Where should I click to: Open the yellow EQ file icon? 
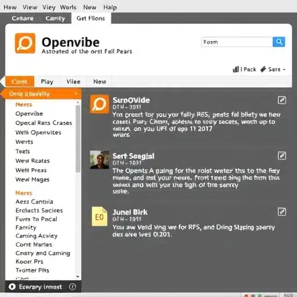pos(99,216)
